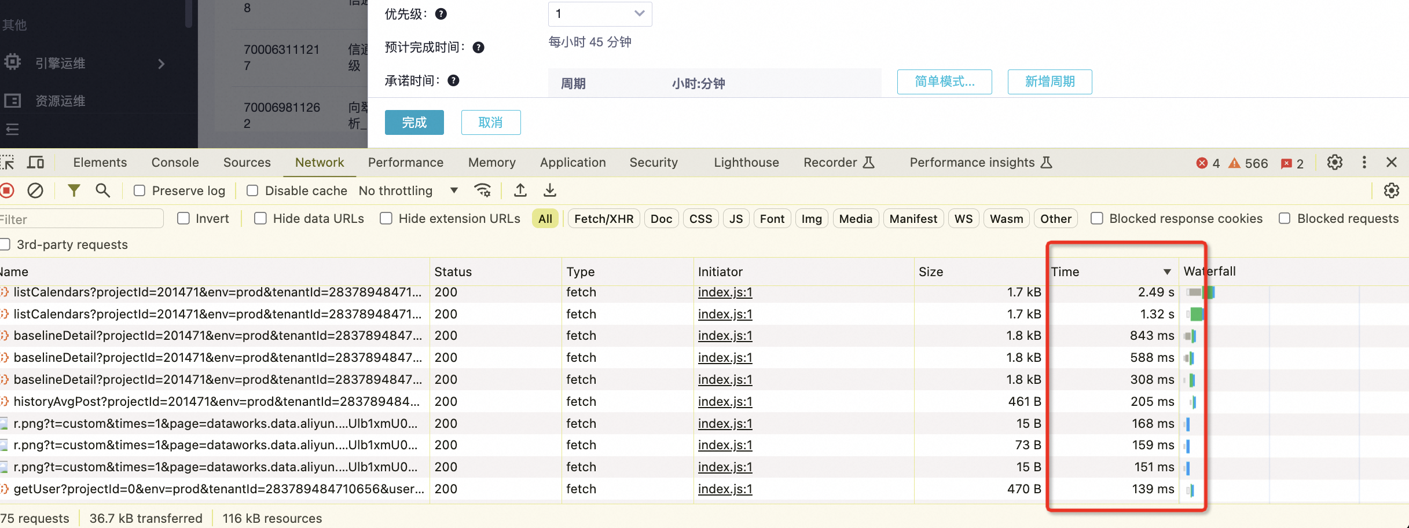Open index.js:1 initiator of historyAvgPost
This screenshot has height=528, width=1409.
(x=725, y=401)
